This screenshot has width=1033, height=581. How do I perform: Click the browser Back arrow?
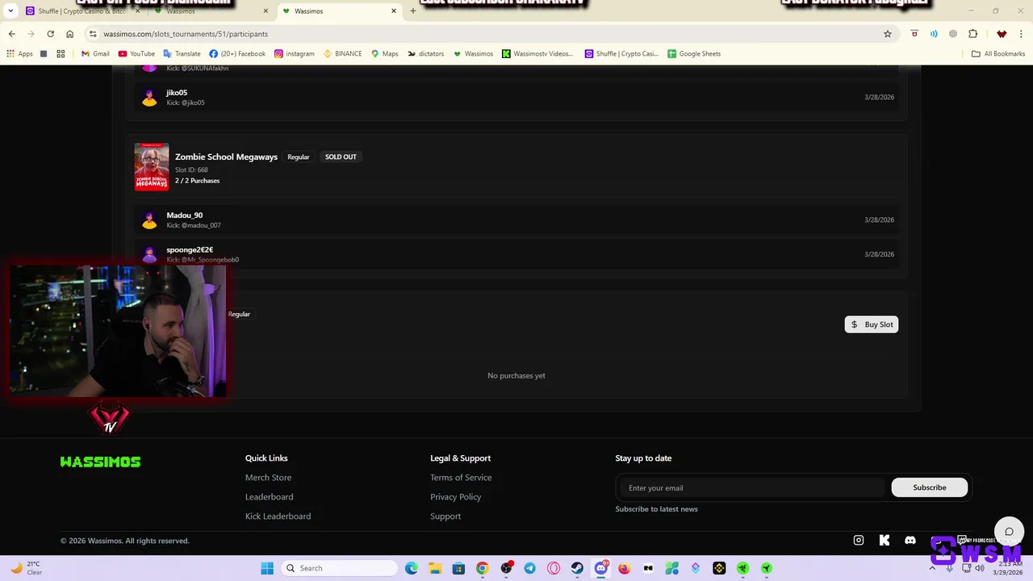pyautogui.click(x=11, y=34)
